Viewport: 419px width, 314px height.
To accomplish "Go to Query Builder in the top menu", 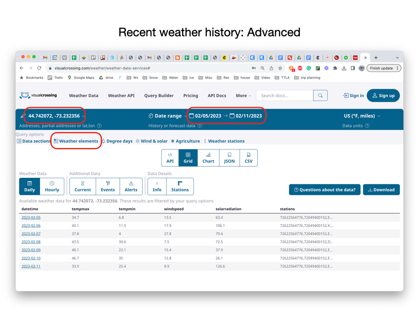I will point(159,96).
